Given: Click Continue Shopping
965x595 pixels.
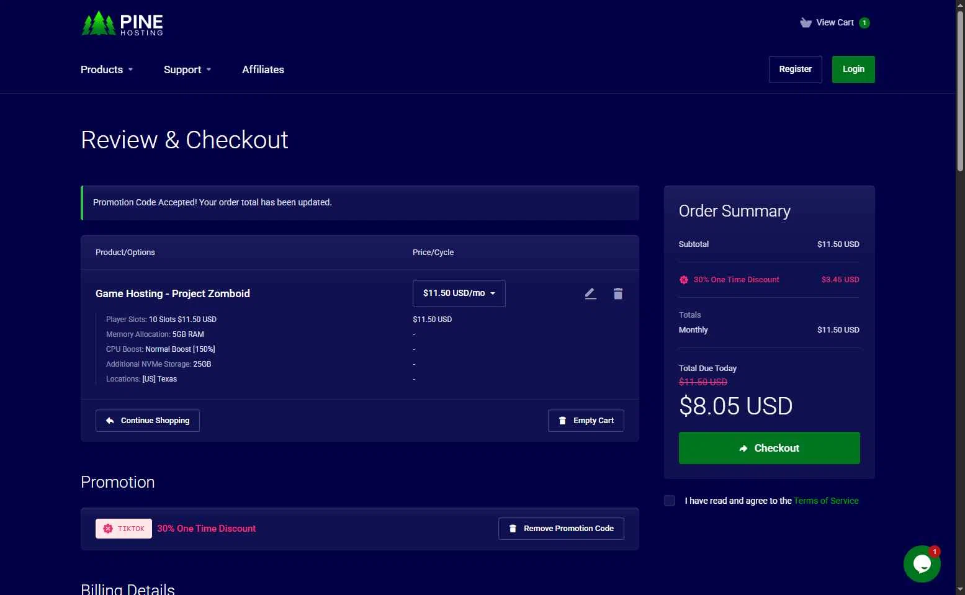Looking at the screenshot, I should point(148,421).
